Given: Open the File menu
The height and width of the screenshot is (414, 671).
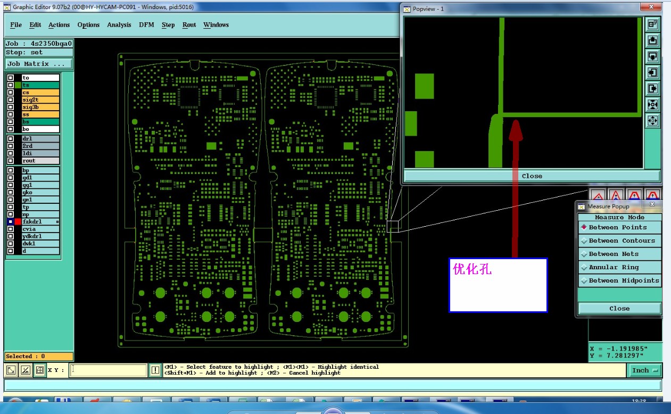Looking at the screenshot, I should click(x=16, y=25).
